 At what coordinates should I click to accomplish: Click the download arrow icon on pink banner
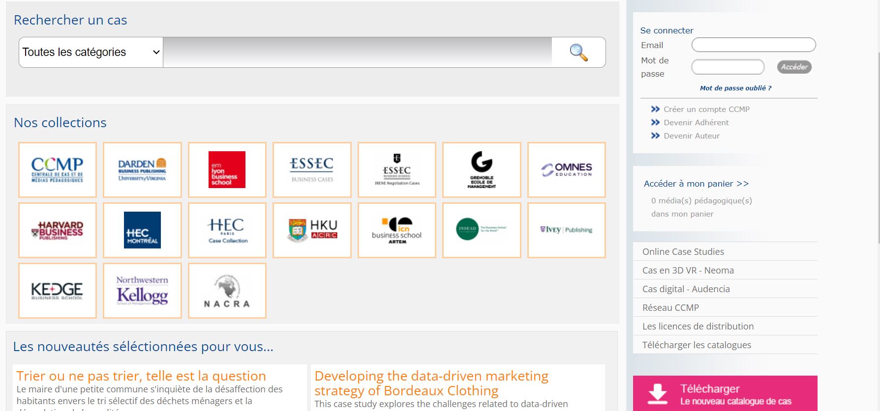657,394
